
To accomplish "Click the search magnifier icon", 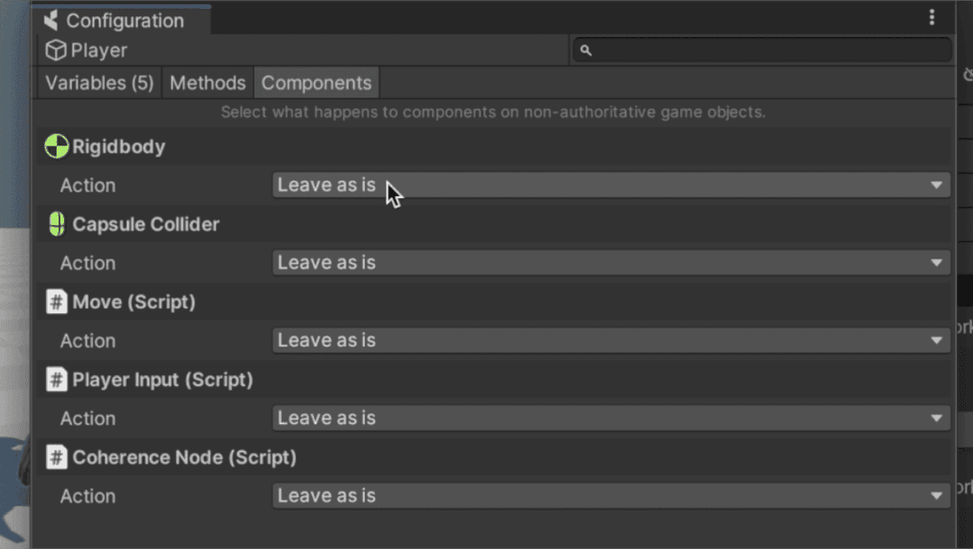I will (586, 50).
